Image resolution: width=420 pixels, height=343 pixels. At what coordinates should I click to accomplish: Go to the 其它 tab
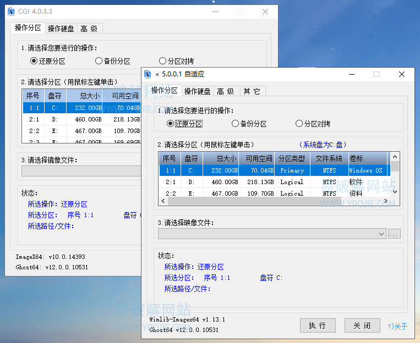click(252, 91)
